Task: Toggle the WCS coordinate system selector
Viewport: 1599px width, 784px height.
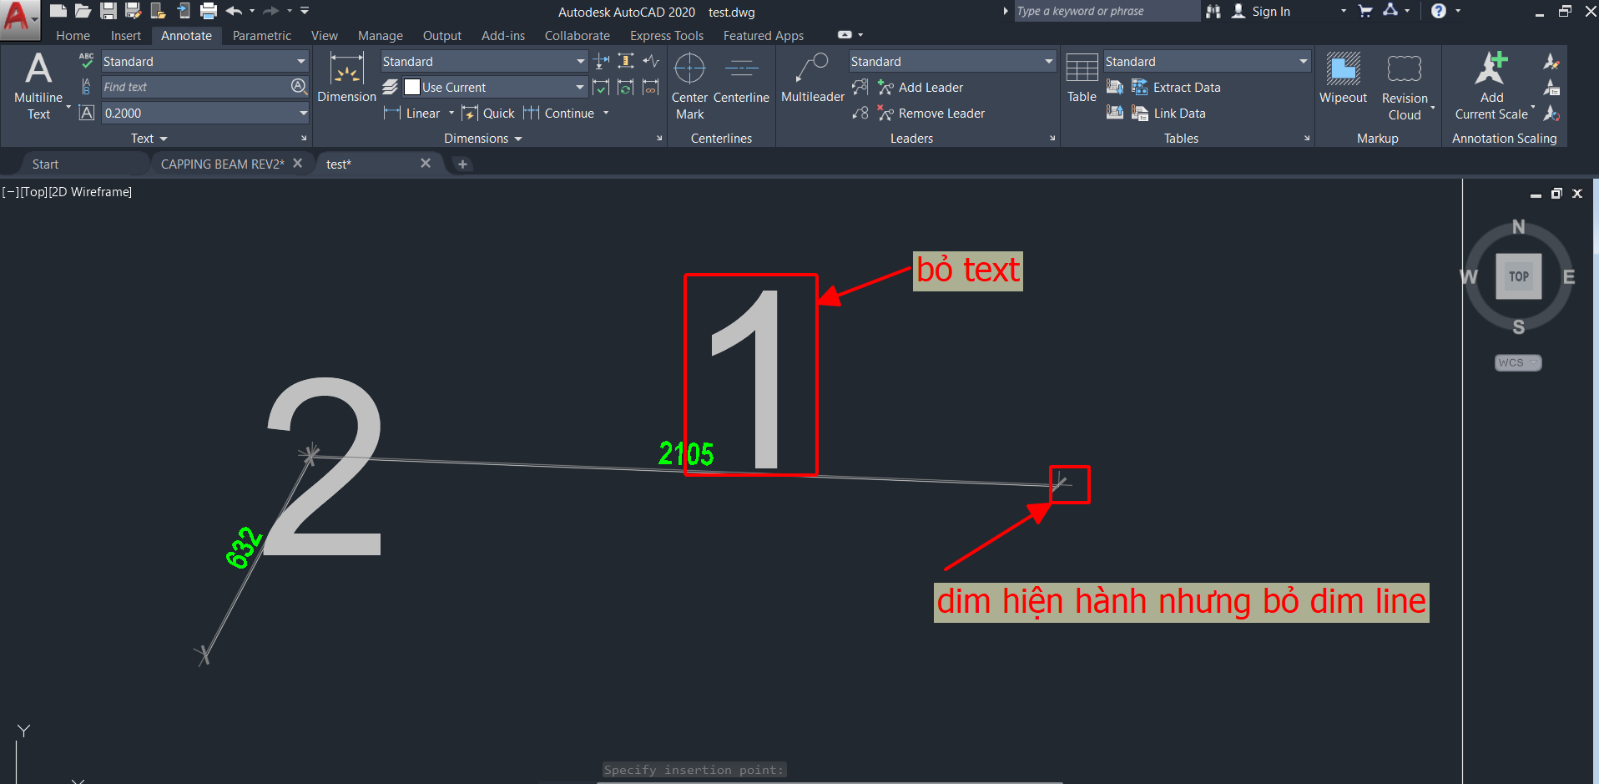Action: 1517,362
